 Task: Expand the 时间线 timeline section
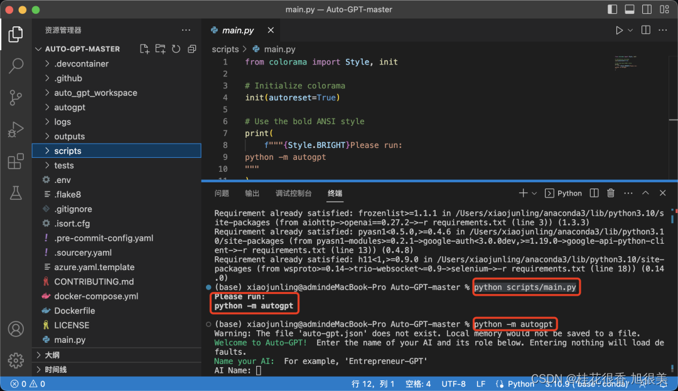117,370
